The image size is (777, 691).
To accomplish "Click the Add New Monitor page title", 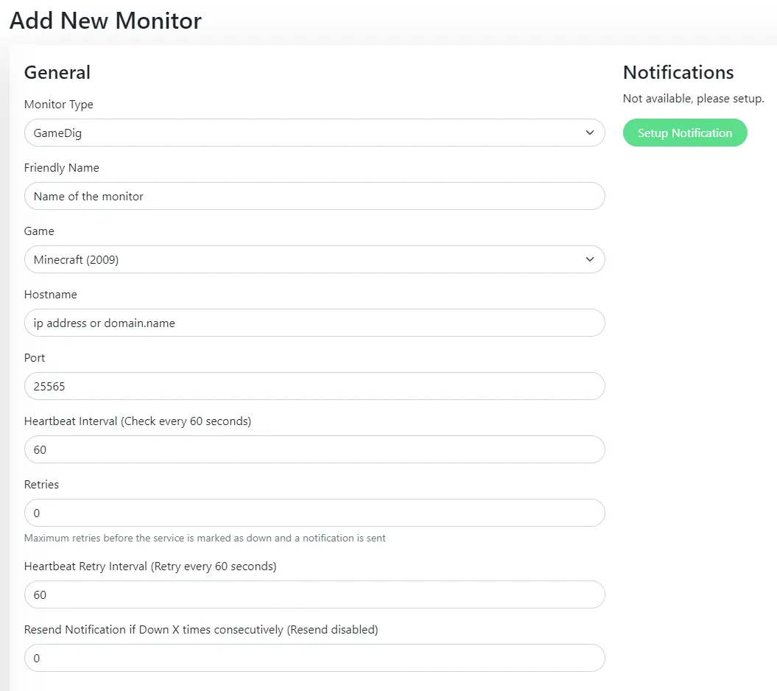I will click(x=105, y=21).
